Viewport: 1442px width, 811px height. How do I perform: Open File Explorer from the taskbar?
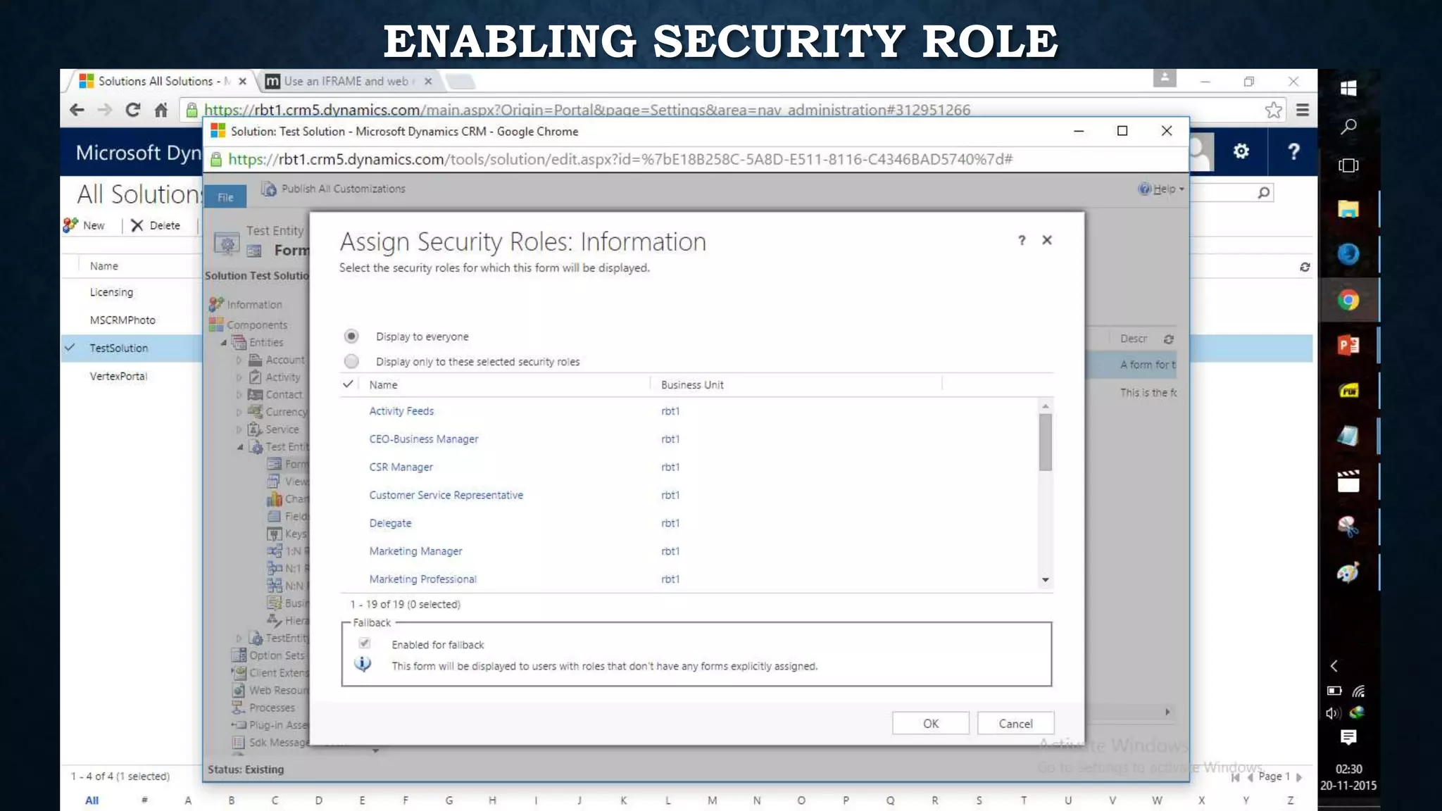[1348, 209]
